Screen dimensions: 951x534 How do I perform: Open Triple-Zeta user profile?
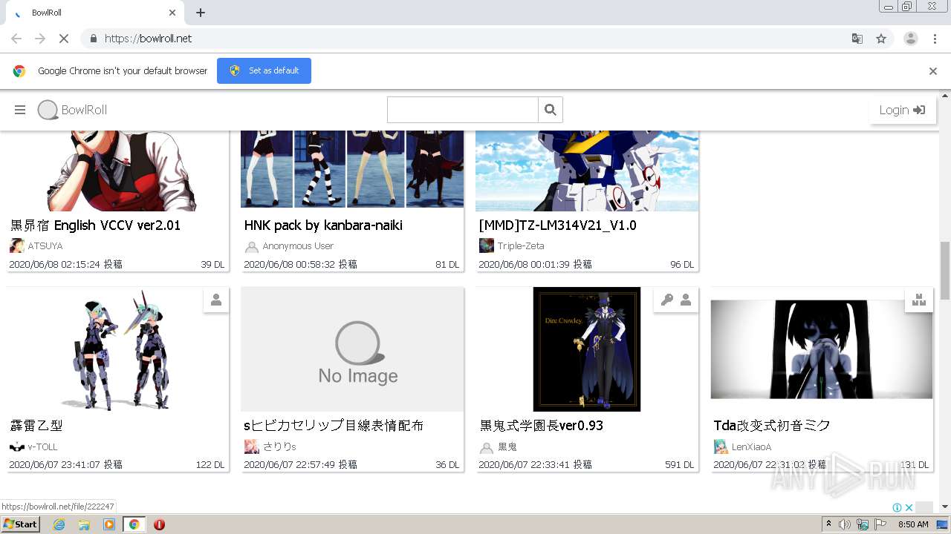(521, 245)
